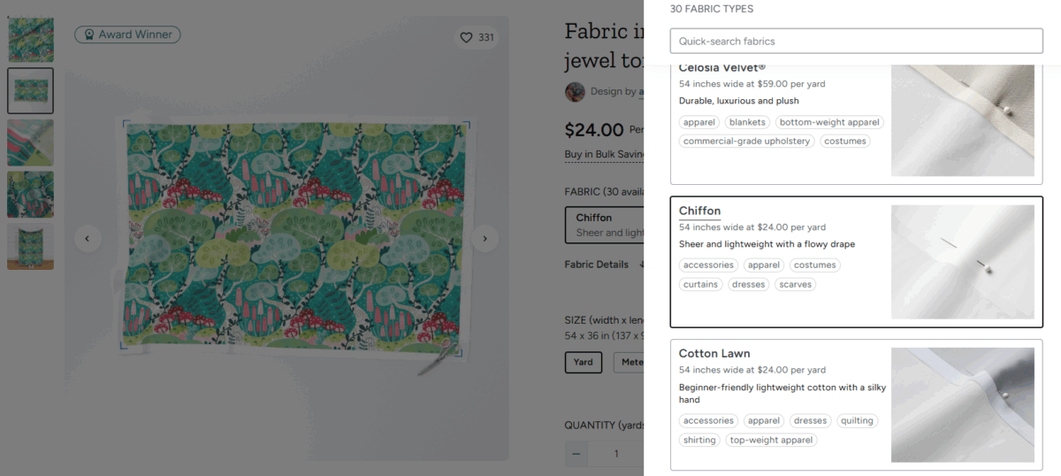Click the heart favorite icon
The height and width of the screenshot is (476, 1061).
(466, 37)
